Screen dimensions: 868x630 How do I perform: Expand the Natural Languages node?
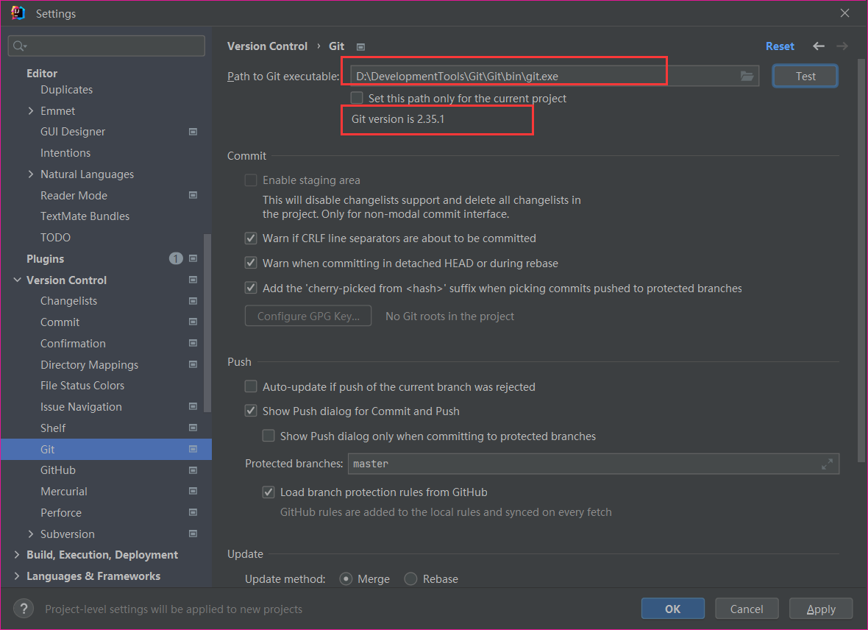(x=30, y=174)
